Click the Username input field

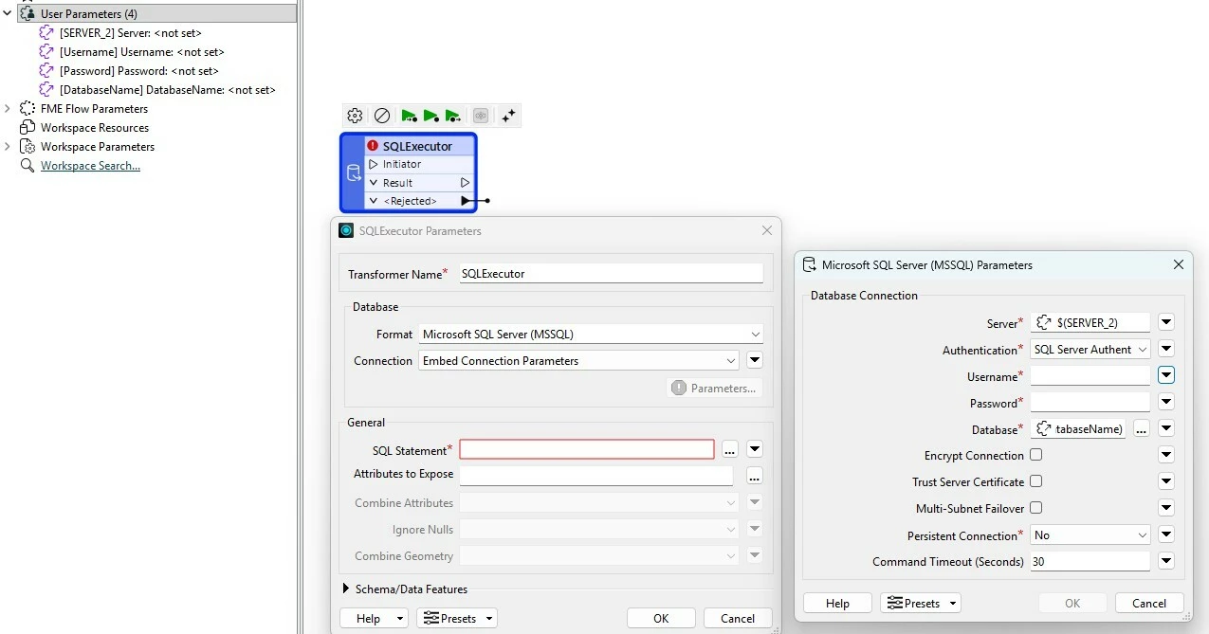coord(1090,375)
